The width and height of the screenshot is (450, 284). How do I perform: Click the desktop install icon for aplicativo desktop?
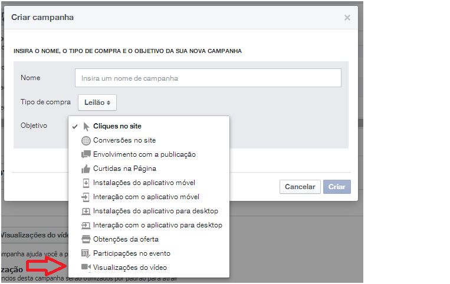pyautogui.click(x=86, y=211)
